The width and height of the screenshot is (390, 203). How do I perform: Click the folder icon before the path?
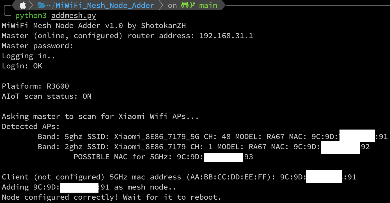[42, 5]
